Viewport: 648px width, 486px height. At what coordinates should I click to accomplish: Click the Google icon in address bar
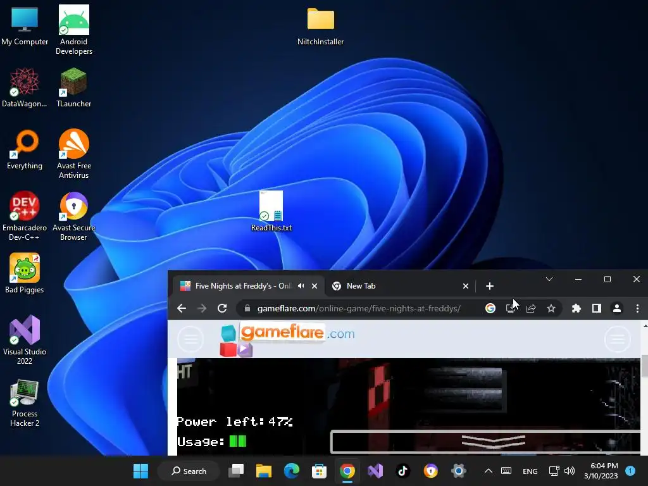pos(490,308)
